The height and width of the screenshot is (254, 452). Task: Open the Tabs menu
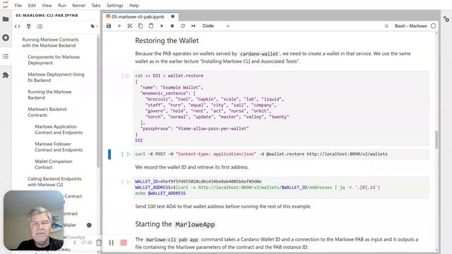click(x=96, y=5)
